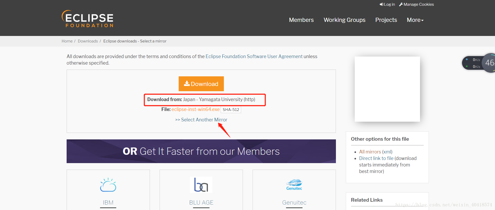The image size is (495, 210).
Task: Click 'Download from: Japan - Yamagata University' text
Action: pos(201,99)
